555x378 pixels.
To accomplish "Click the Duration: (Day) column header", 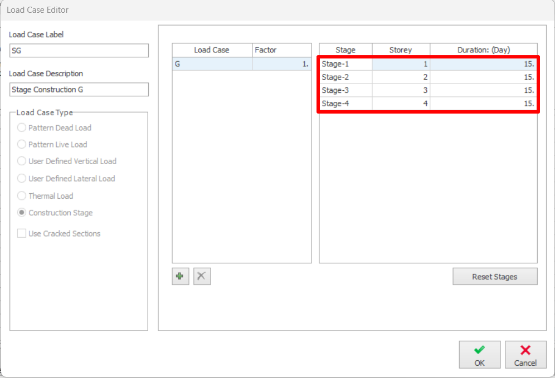I will [483, 50].
